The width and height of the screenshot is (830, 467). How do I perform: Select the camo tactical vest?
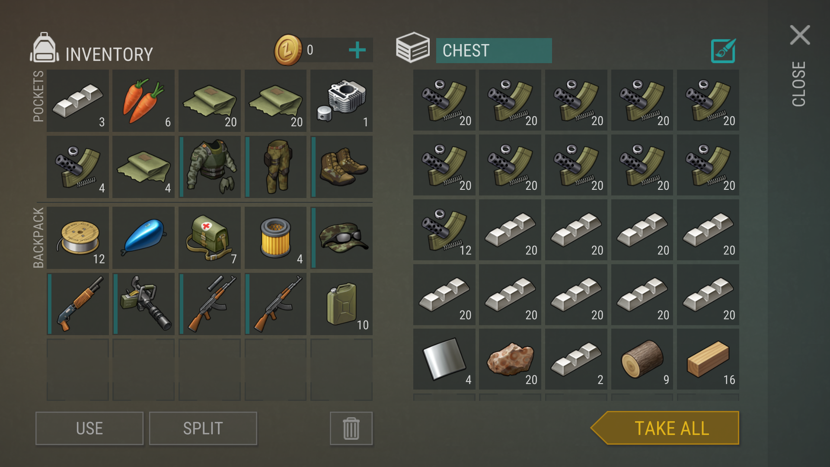click(x=210, y=167)
